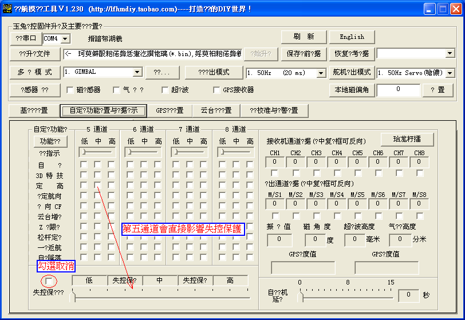Click the refresh button (刷 新)

coord(304,37)
